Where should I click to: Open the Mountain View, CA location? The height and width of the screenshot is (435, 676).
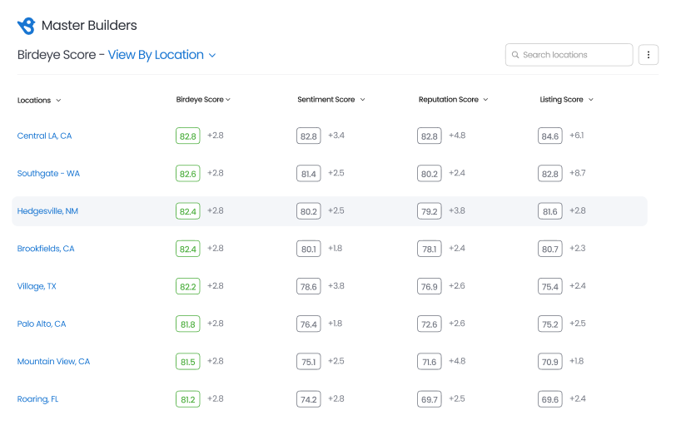tap(53, 361)
